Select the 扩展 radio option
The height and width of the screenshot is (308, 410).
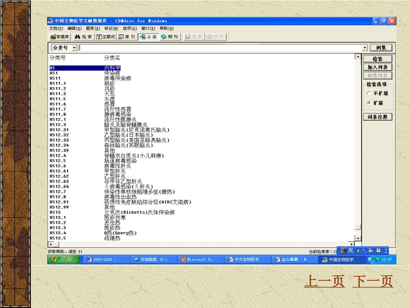[376, 103]
